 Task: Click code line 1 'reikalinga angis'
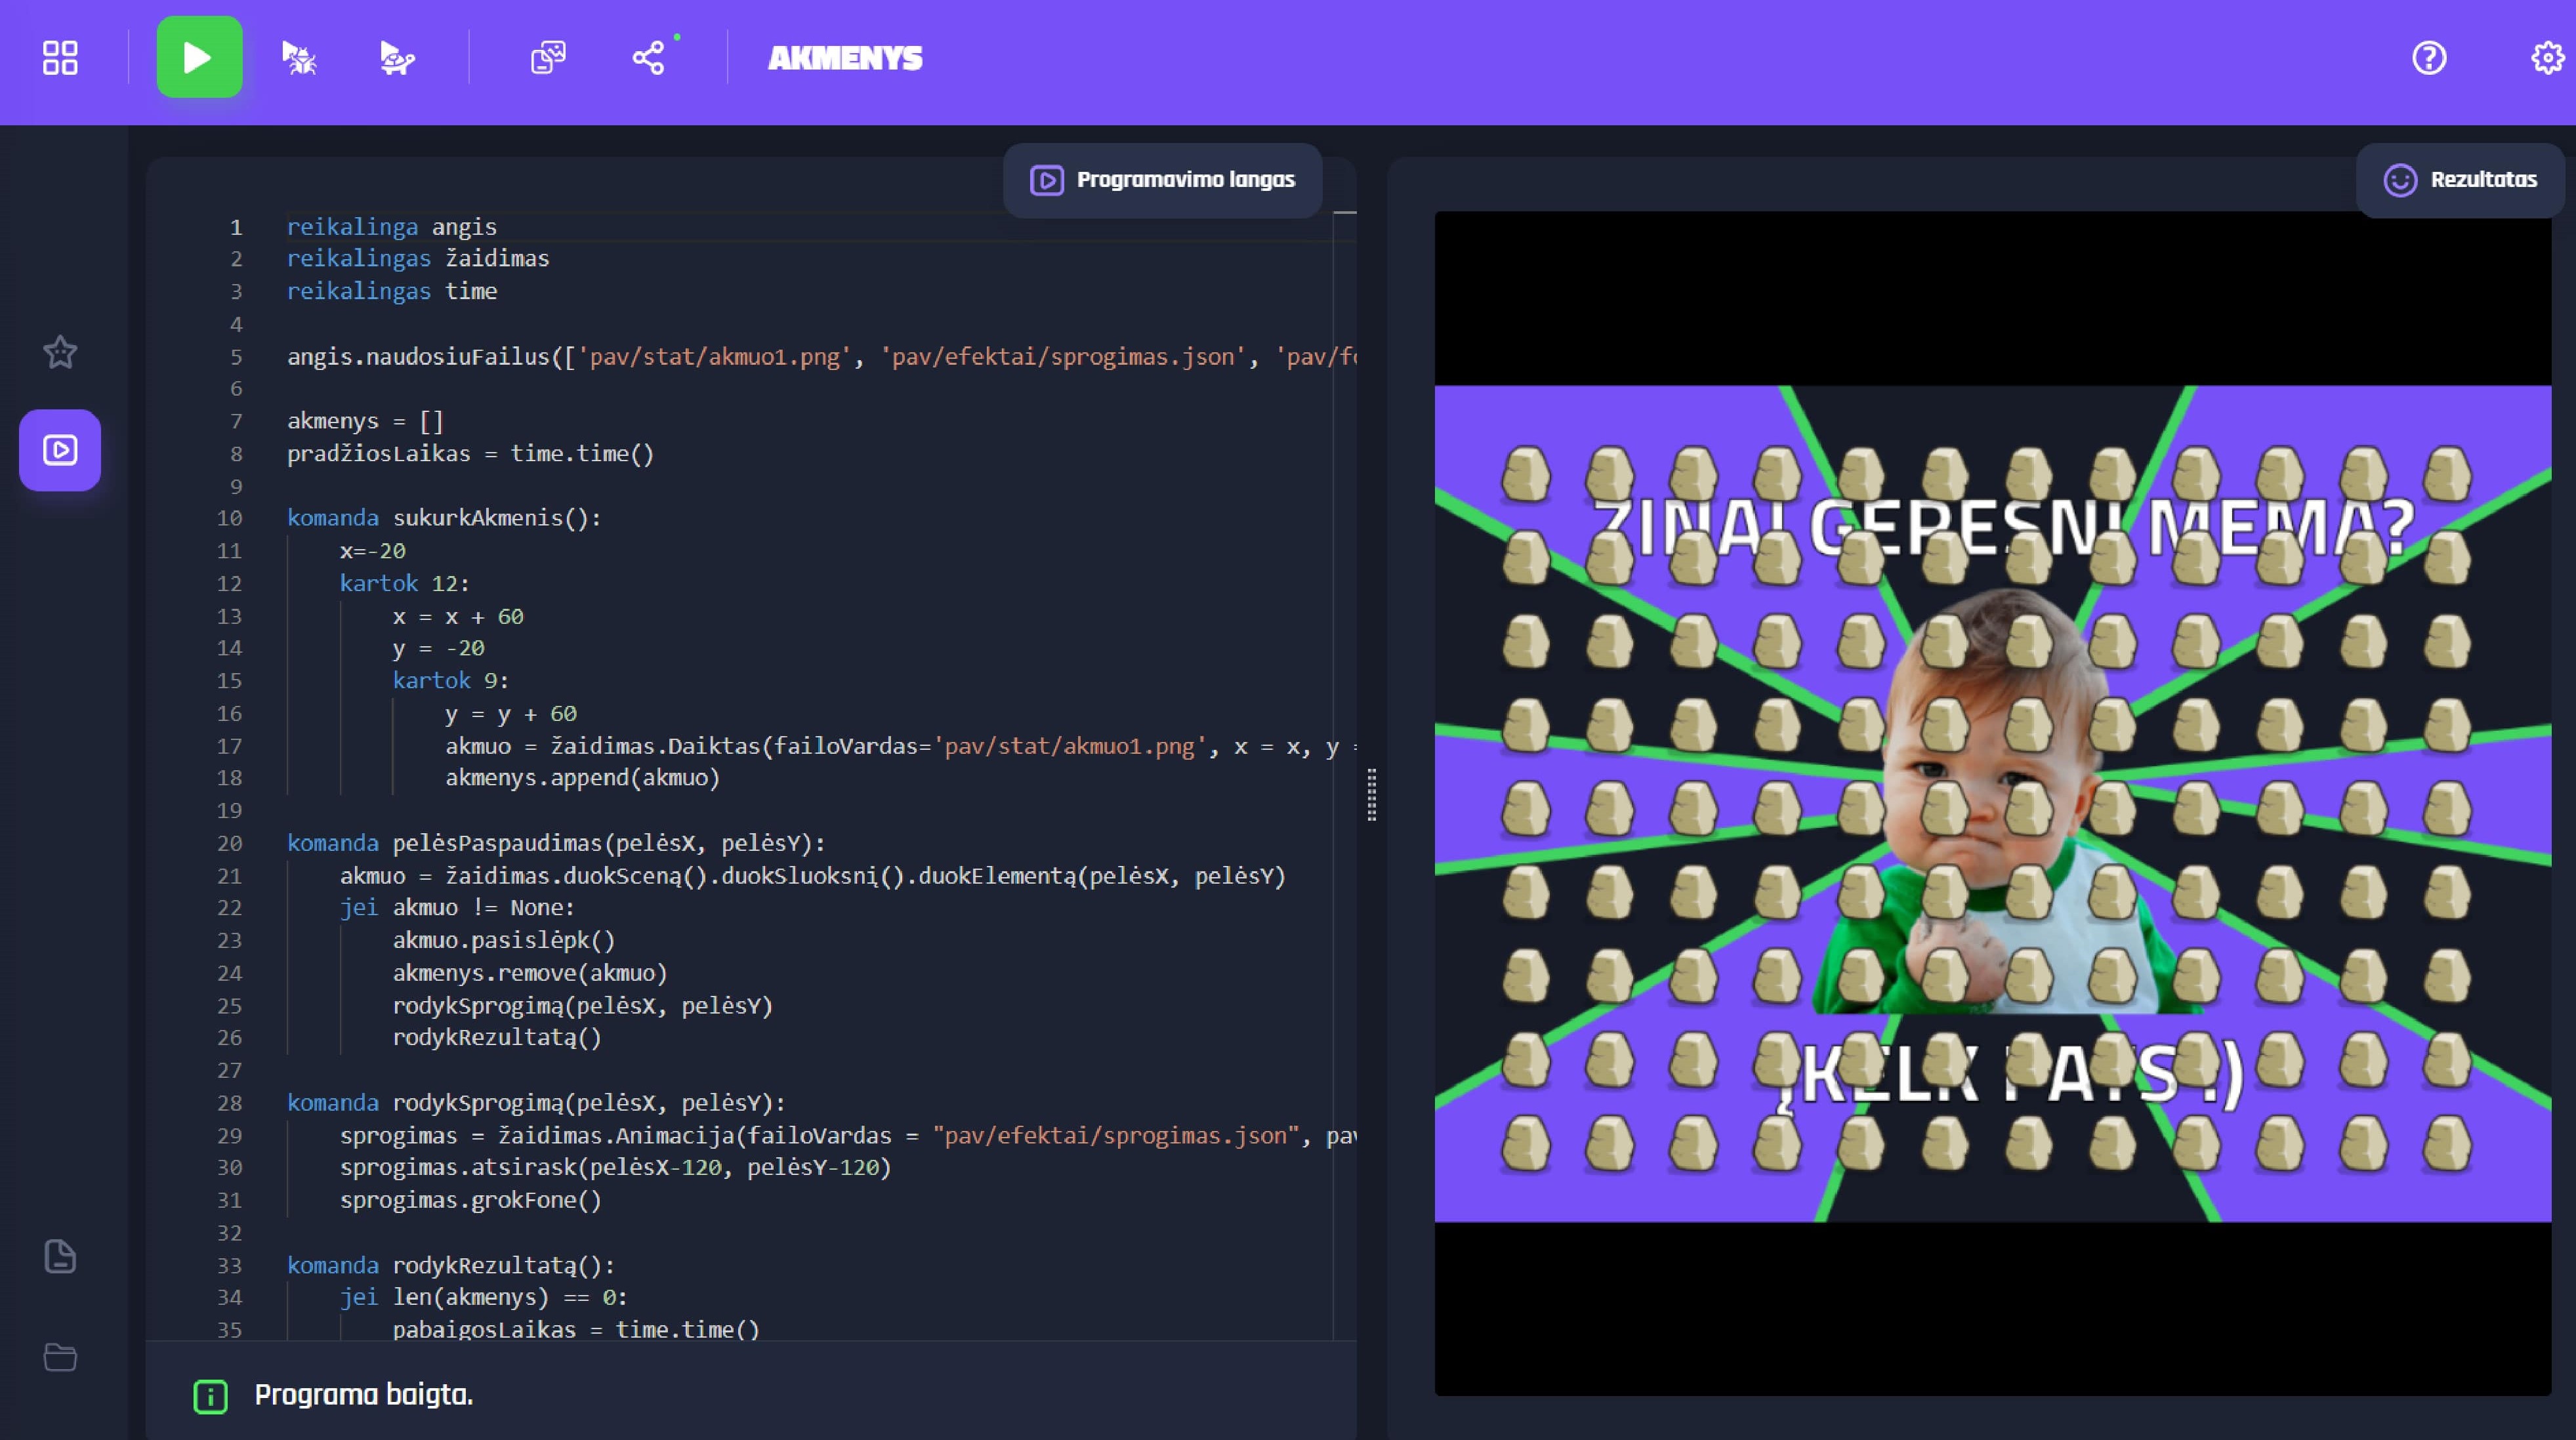click(391, 227)
